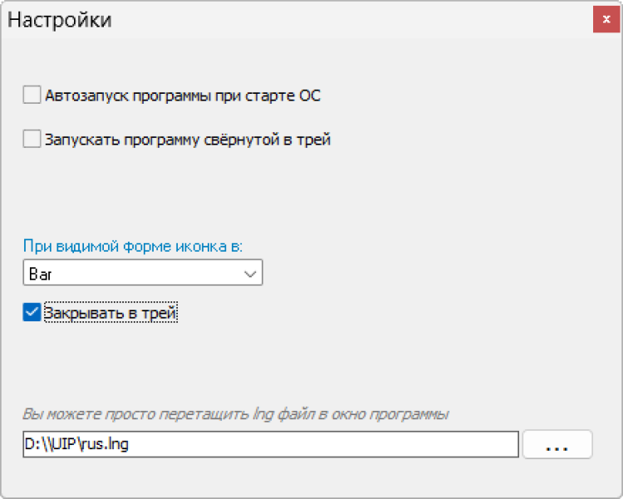
Task: Click the italic hint about dragging an lng file
Action: tap(236, 413)
